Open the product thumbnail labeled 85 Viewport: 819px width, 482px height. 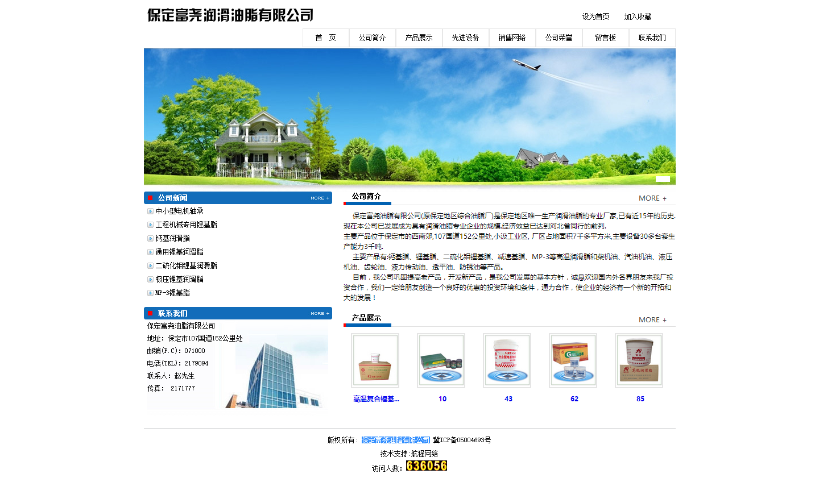639,360
